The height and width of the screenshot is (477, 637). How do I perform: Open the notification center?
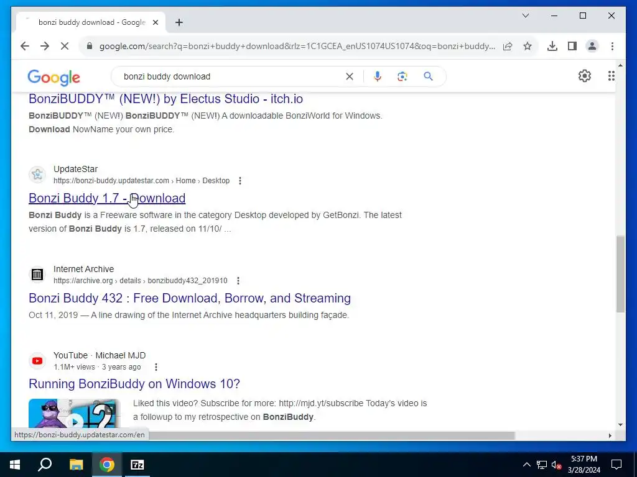616,465
